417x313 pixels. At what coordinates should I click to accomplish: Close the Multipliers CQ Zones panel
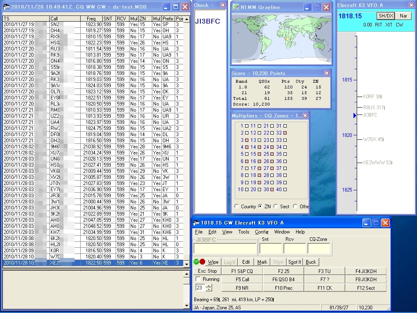(x=305, y=116)
